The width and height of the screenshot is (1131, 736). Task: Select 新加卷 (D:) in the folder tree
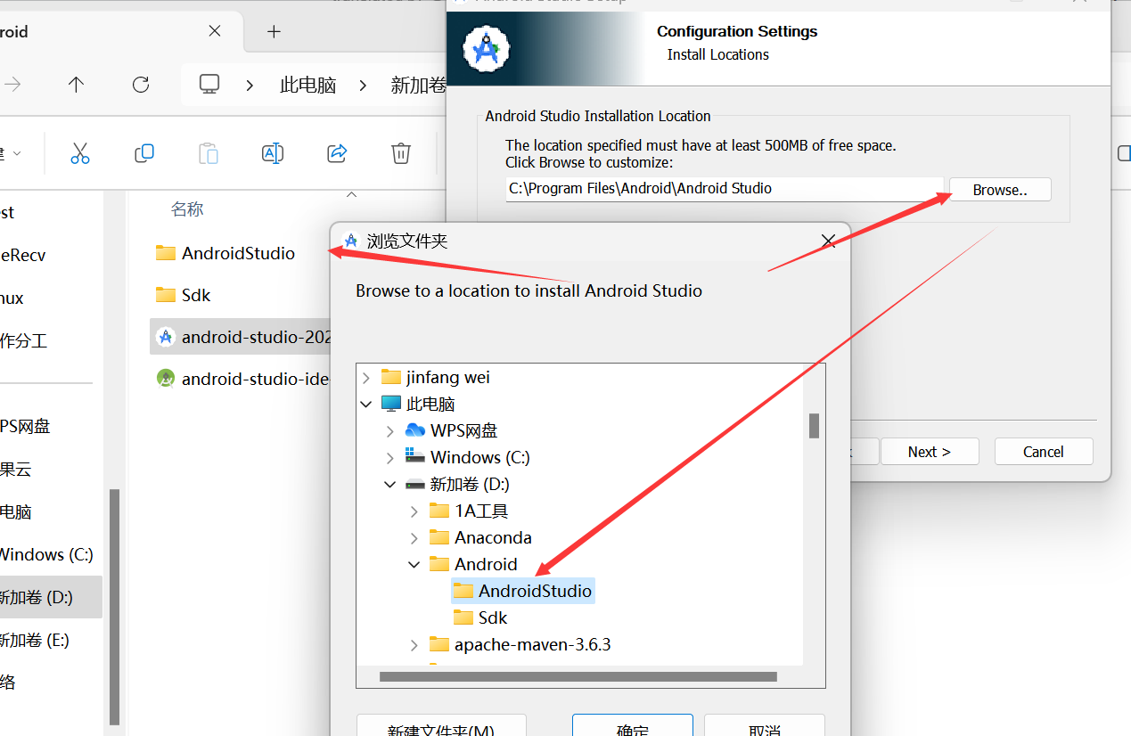[x=457, y=484]
